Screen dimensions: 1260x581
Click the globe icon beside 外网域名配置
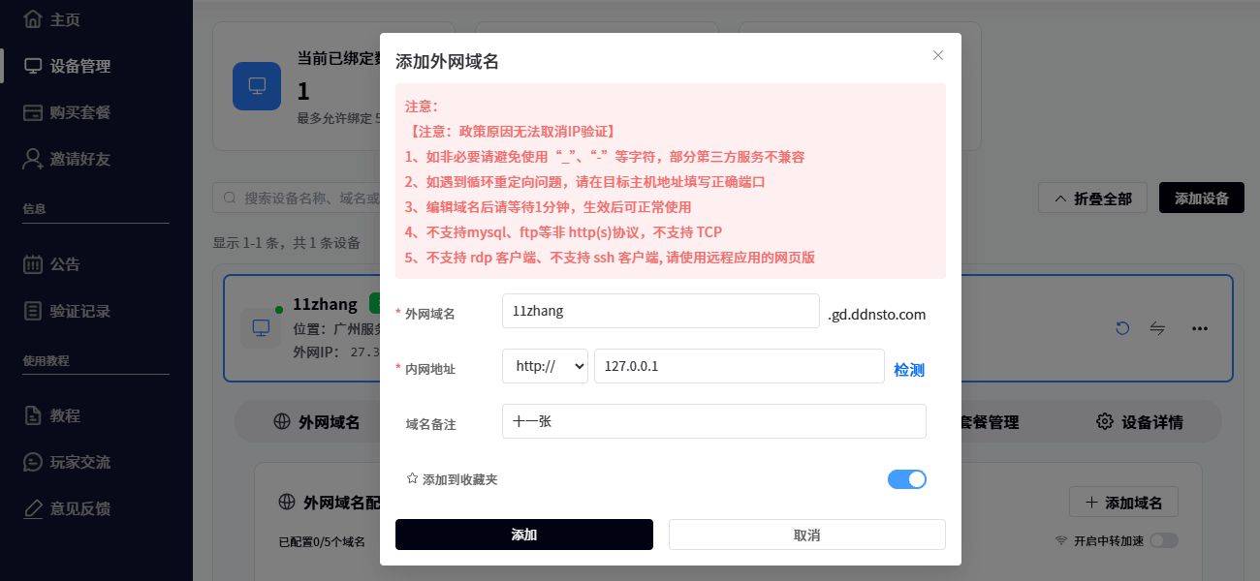[x=287, y=503]
